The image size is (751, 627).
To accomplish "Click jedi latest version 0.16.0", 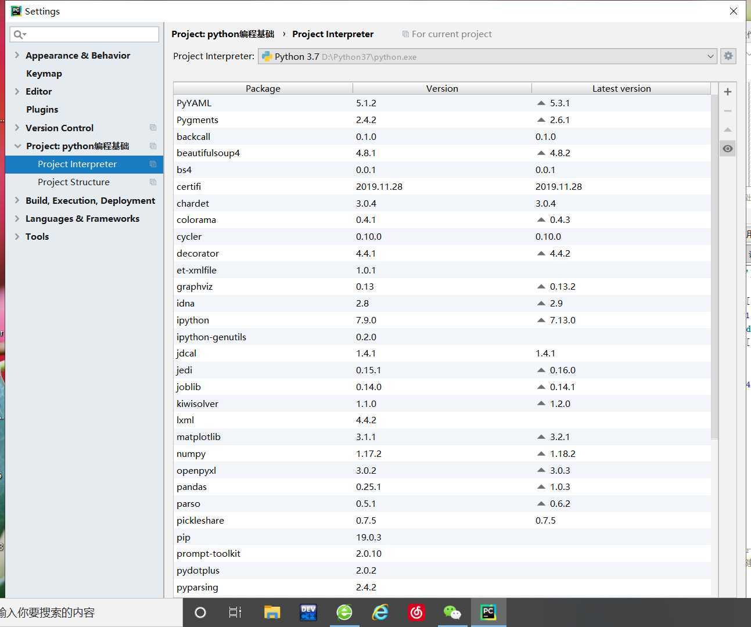I will (562, 370).
